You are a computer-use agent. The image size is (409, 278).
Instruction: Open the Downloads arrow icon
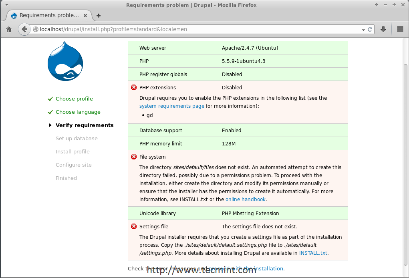point(383,29)
